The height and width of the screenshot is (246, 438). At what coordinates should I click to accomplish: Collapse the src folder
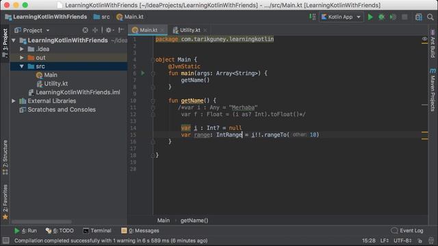(x=22, y=66)
